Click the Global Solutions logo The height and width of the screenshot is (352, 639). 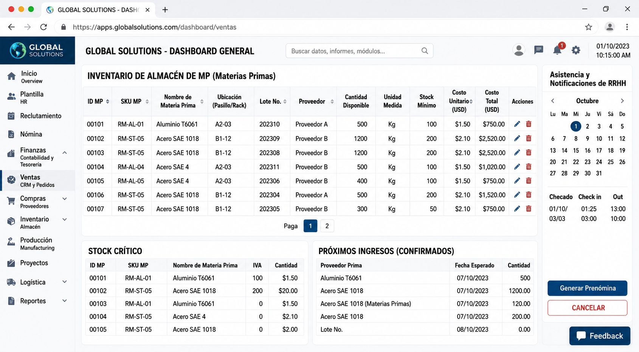click(x=37, y=50)
